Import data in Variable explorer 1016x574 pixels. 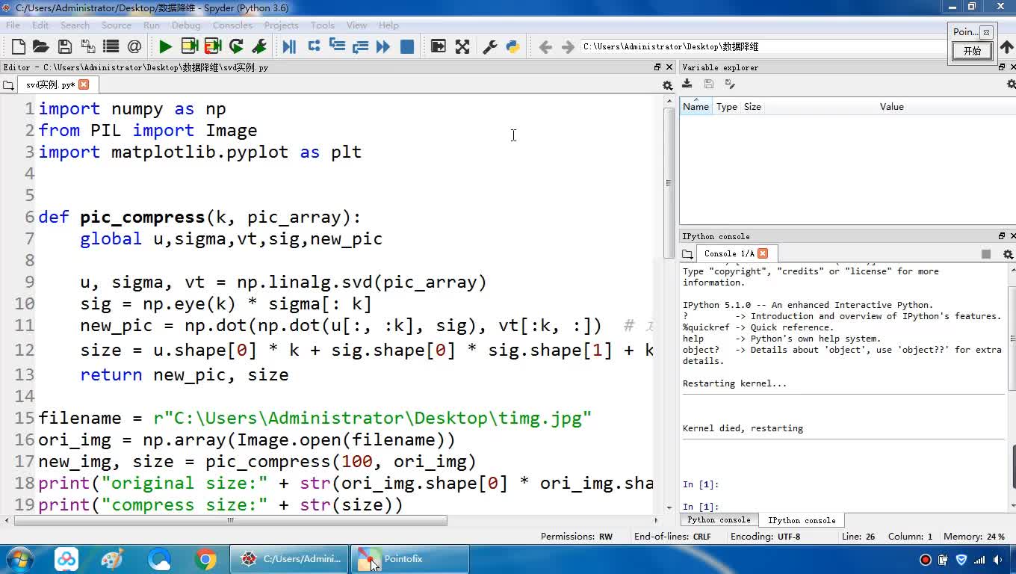tap(687, 84)
